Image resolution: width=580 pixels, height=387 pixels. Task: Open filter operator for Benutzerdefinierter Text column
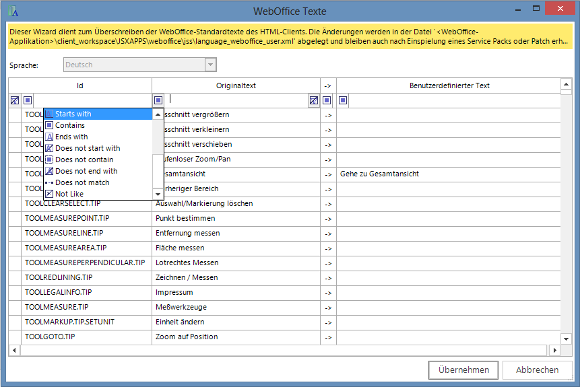(x=343, y=100)
